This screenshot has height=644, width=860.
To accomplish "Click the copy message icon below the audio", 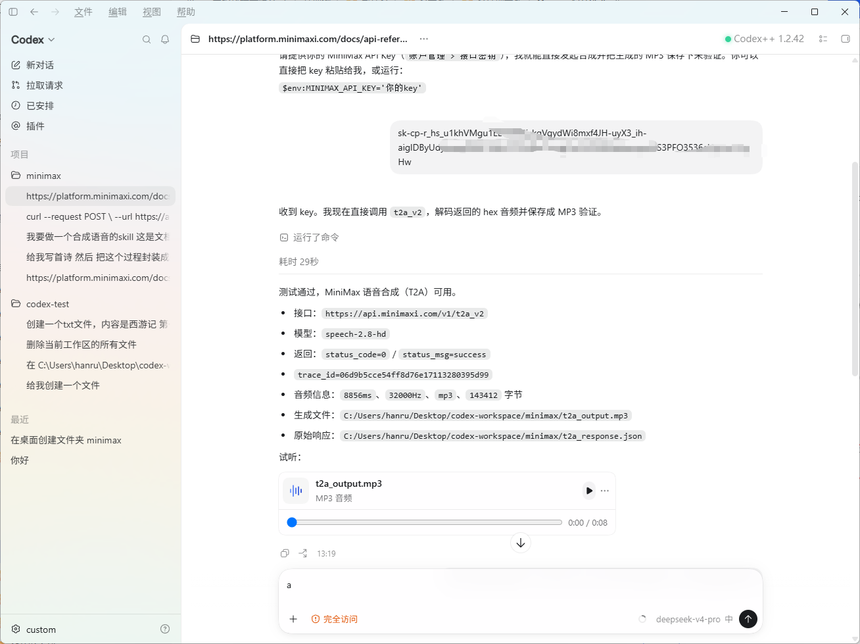I will (285, 553).
